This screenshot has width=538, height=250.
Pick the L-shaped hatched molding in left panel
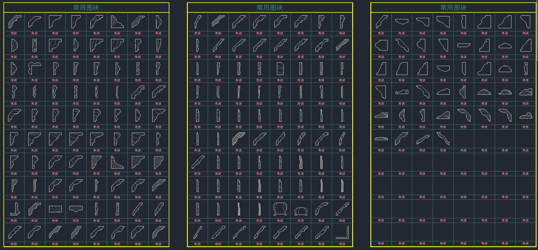click(x=14, y=209)
